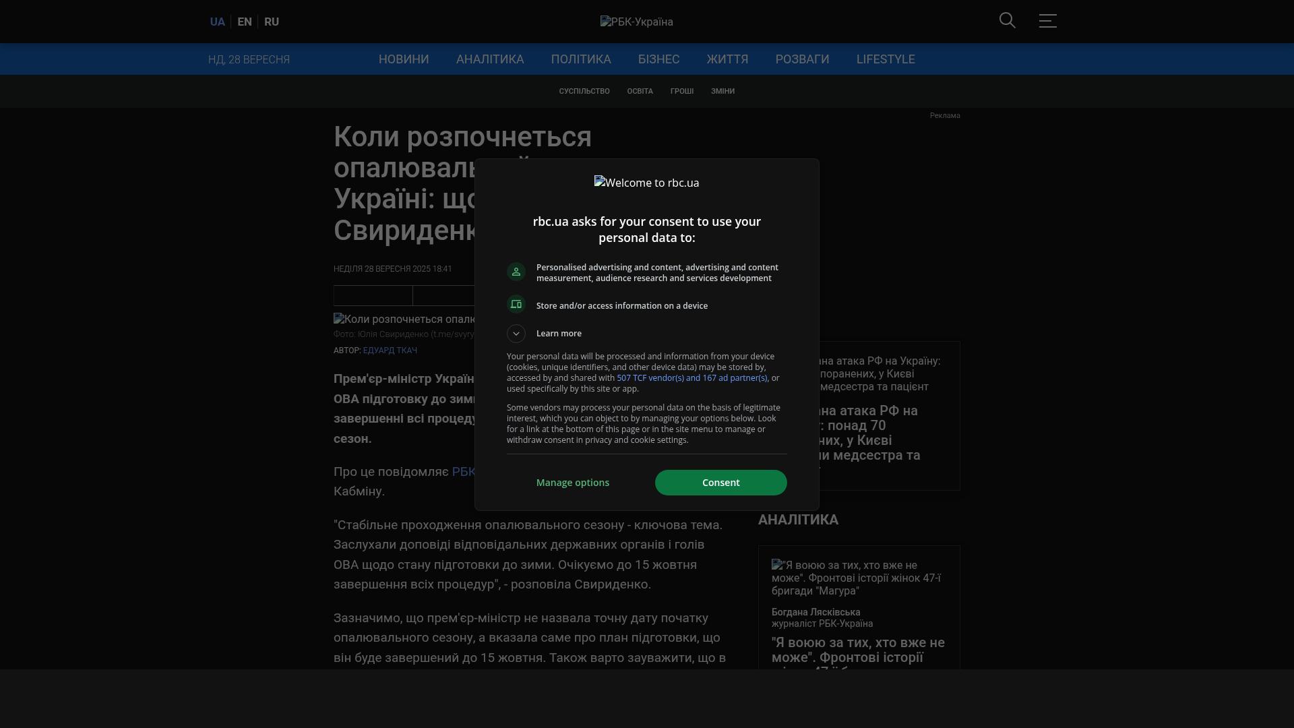Open the Магура brigade article thumbnail
The image size is (1294, 728).
tap(856, 578)
